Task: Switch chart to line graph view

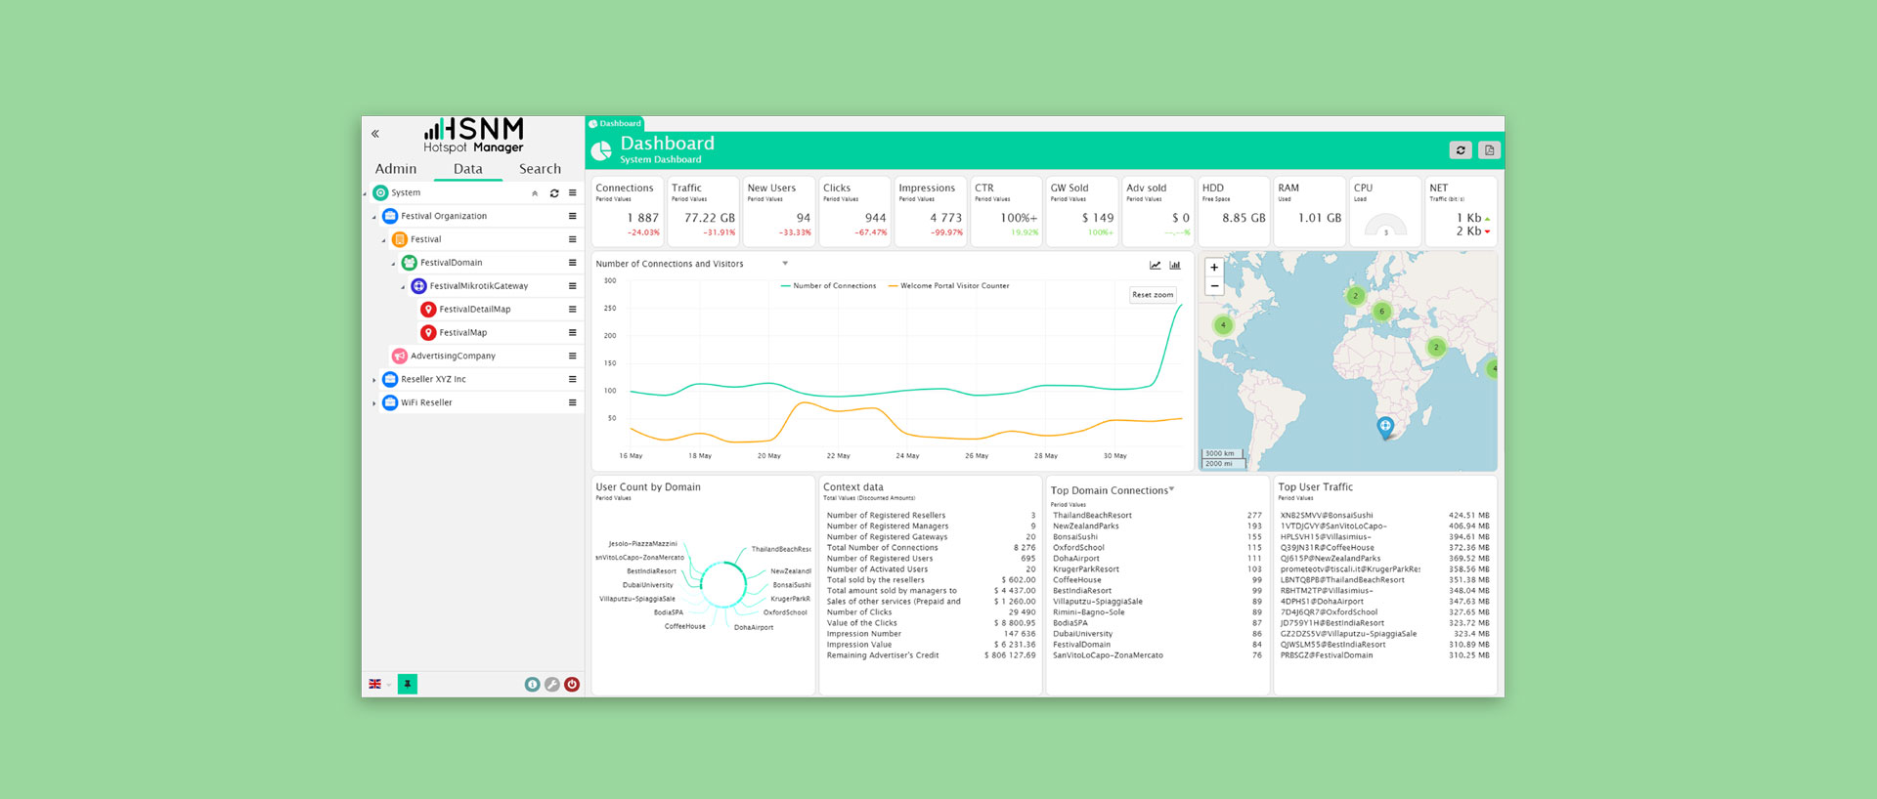Action: click(1155, 265)
